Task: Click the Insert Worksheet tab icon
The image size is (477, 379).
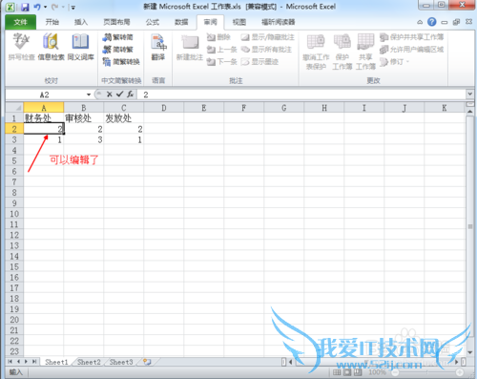Action: point(147,362)
